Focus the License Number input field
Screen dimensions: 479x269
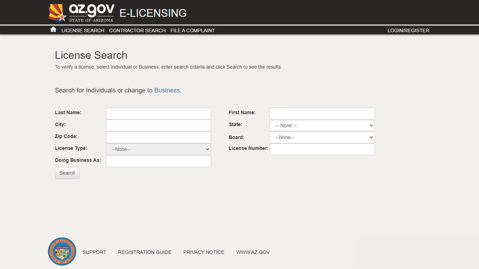point(322,149)
